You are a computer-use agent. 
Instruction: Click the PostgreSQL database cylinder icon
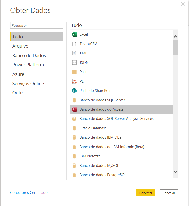(74, 175)
